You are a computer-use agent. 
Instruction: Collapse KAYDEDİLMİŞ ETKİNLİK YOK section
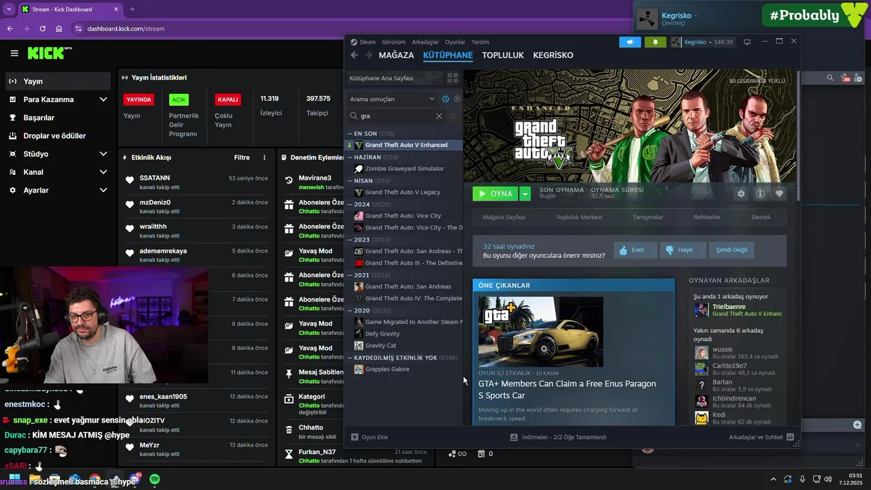[x=350, y=357]
